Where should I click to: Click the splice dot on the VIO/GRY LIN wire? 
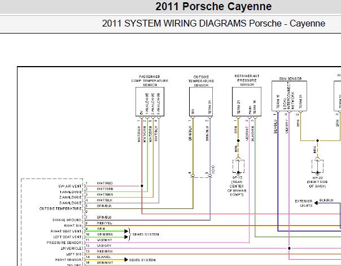(289, 248)
